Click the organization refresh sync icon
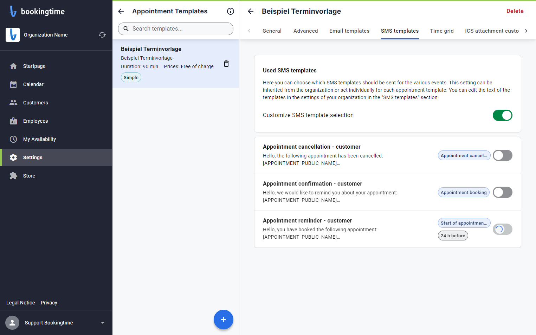This screenshot has height=335, width=536. 102,35
